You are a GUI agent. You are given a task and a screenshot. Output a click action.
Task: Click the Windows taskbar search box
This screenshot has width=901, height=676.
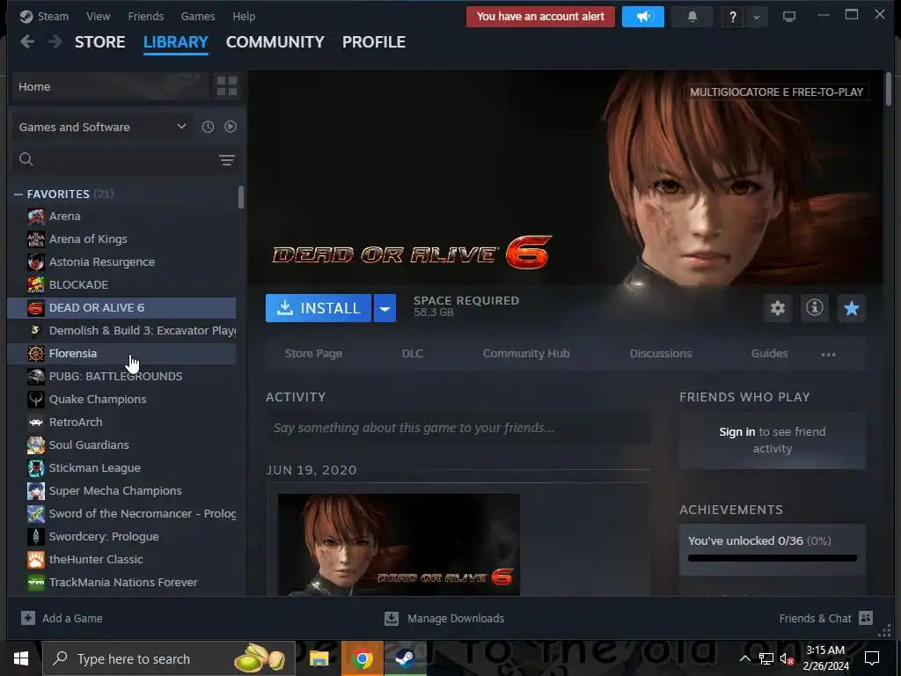click(170, 658)
